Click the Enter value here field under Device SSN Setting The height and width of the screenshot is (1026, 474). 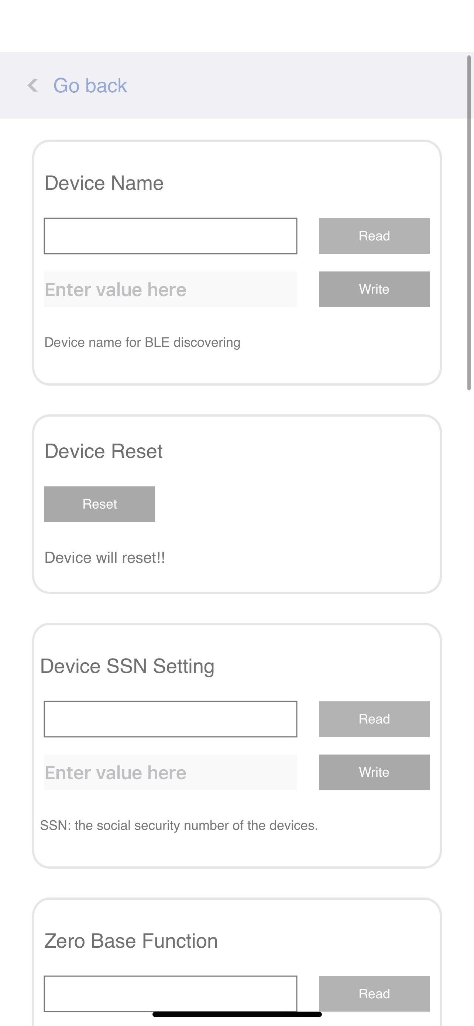click(x=170, y=772)
